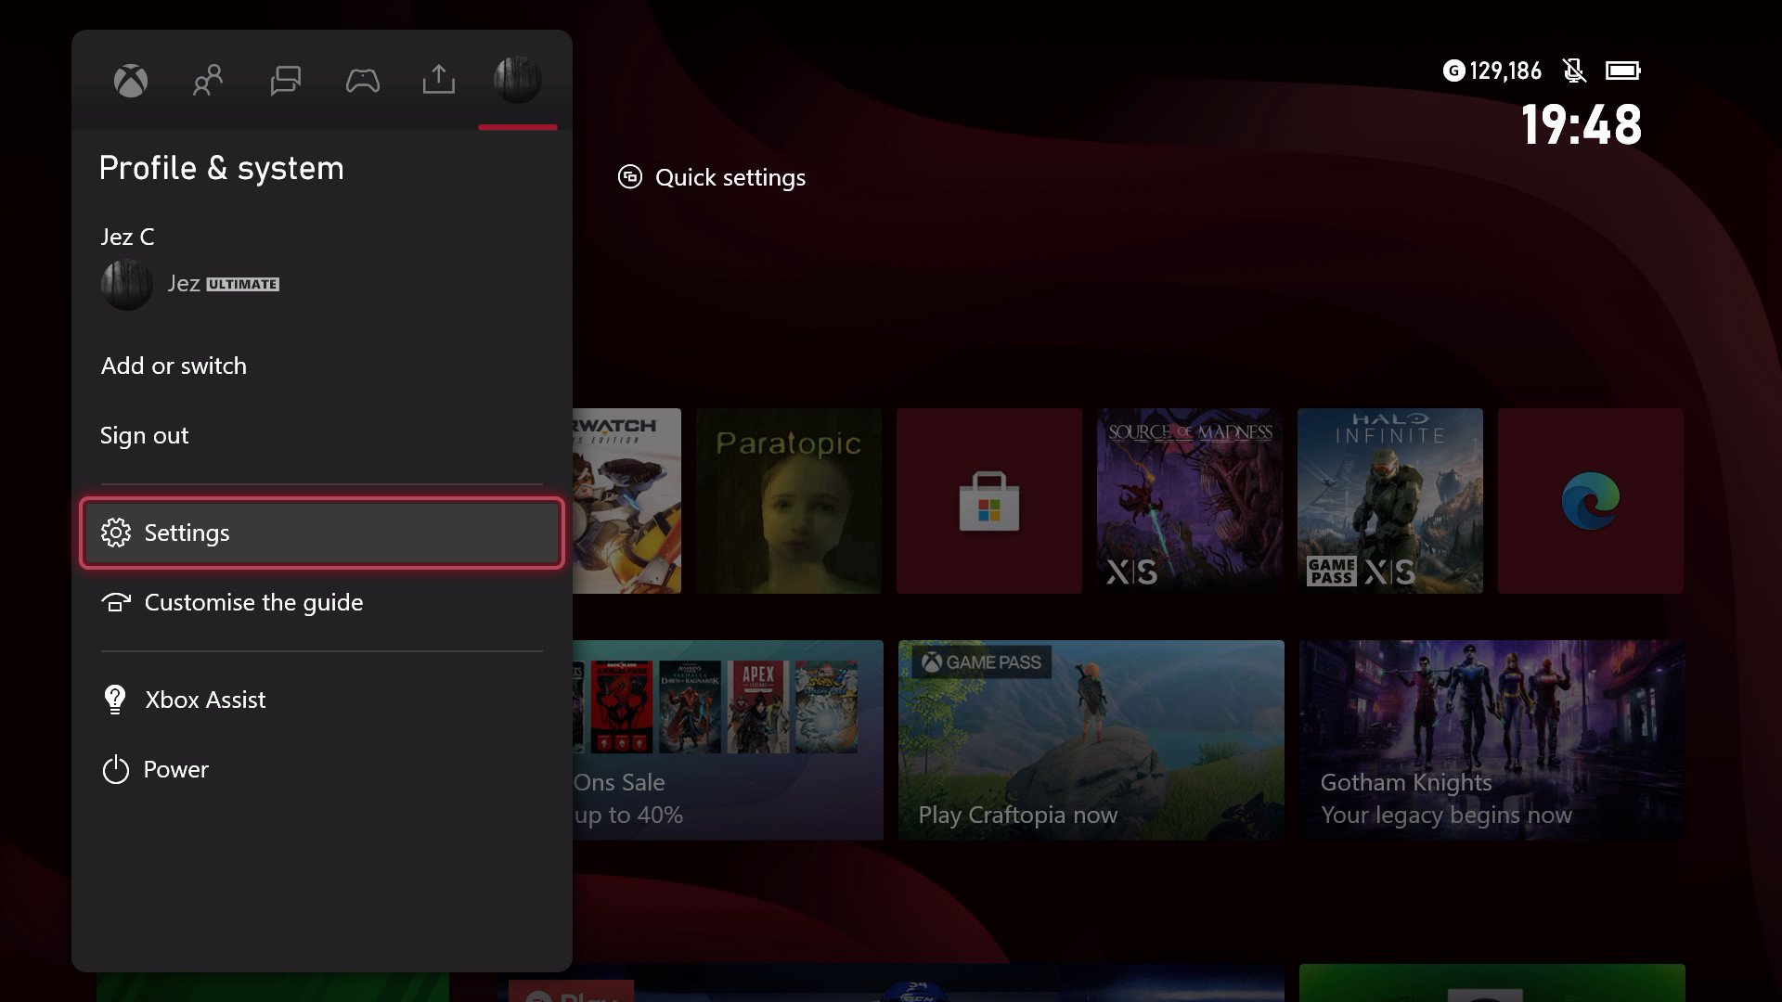Viewport: 1782px width, 1002px height.
Task: Select Add or switch account option
Action: coord(173,366)
